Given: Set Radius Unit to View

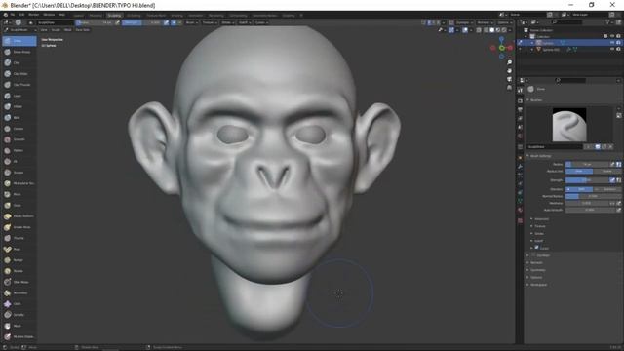Looking at the screenshot, I should pyautogui.click(x=579, y=172).
